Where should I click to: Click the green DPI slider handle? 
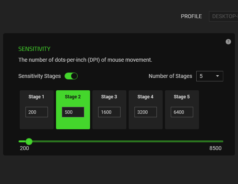(29, 142)
